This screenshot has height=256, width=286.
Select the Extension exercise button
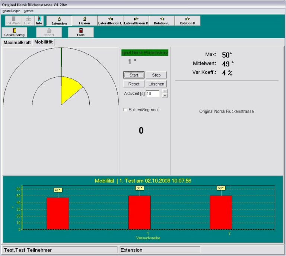[x=59, y=21]
